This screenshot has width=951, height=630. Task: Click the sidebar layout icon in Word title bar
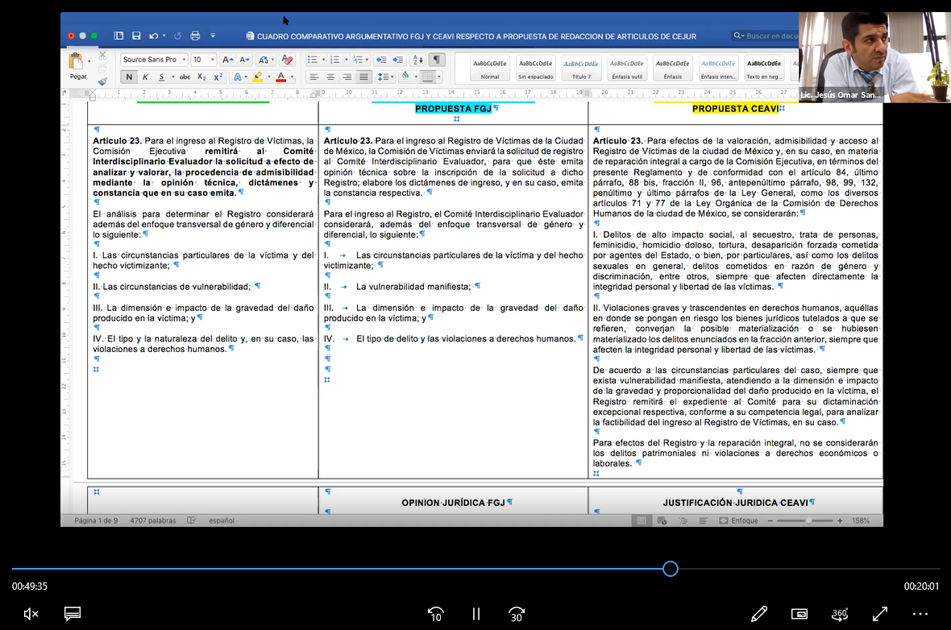119,35
